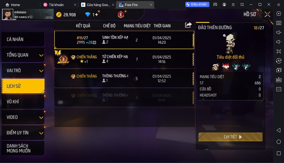Open the APK install icon
This screenshot has width=284, height=163.
click(x=279, y=80)
